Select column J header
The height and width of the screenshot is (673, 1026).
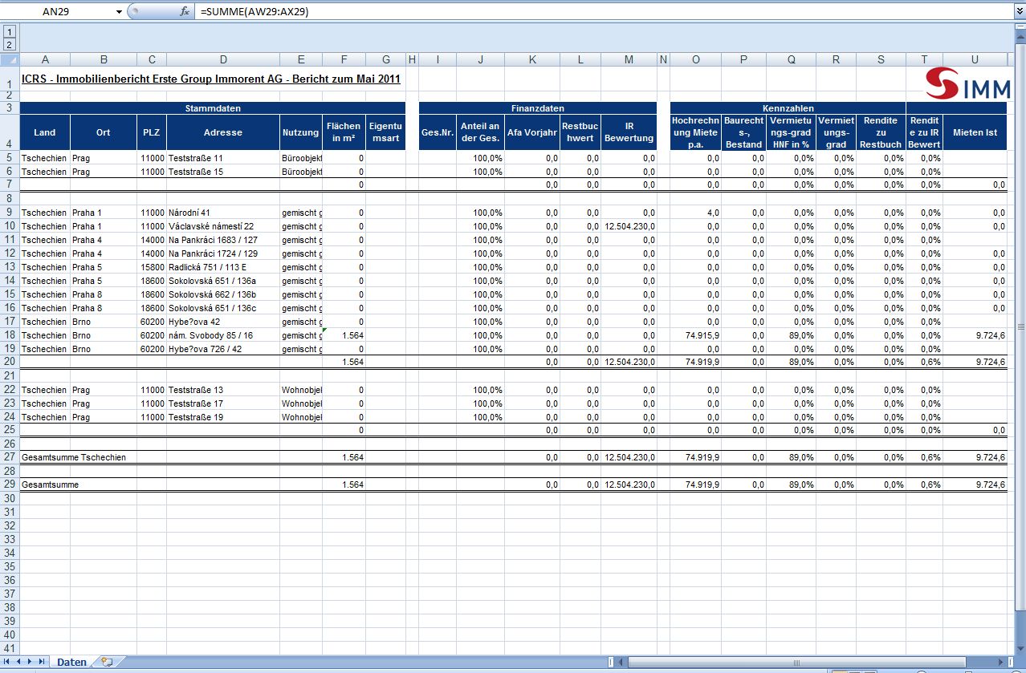pos(480,59)
